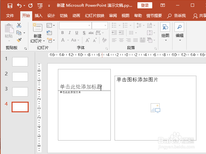Open ribbon display options icon
This screenshot has height=154, width=206.
tap(163, 5)
